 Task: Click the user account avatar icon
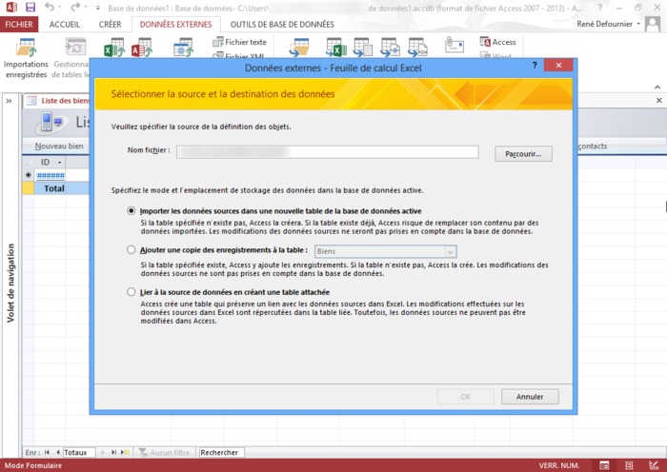[653, 24]
